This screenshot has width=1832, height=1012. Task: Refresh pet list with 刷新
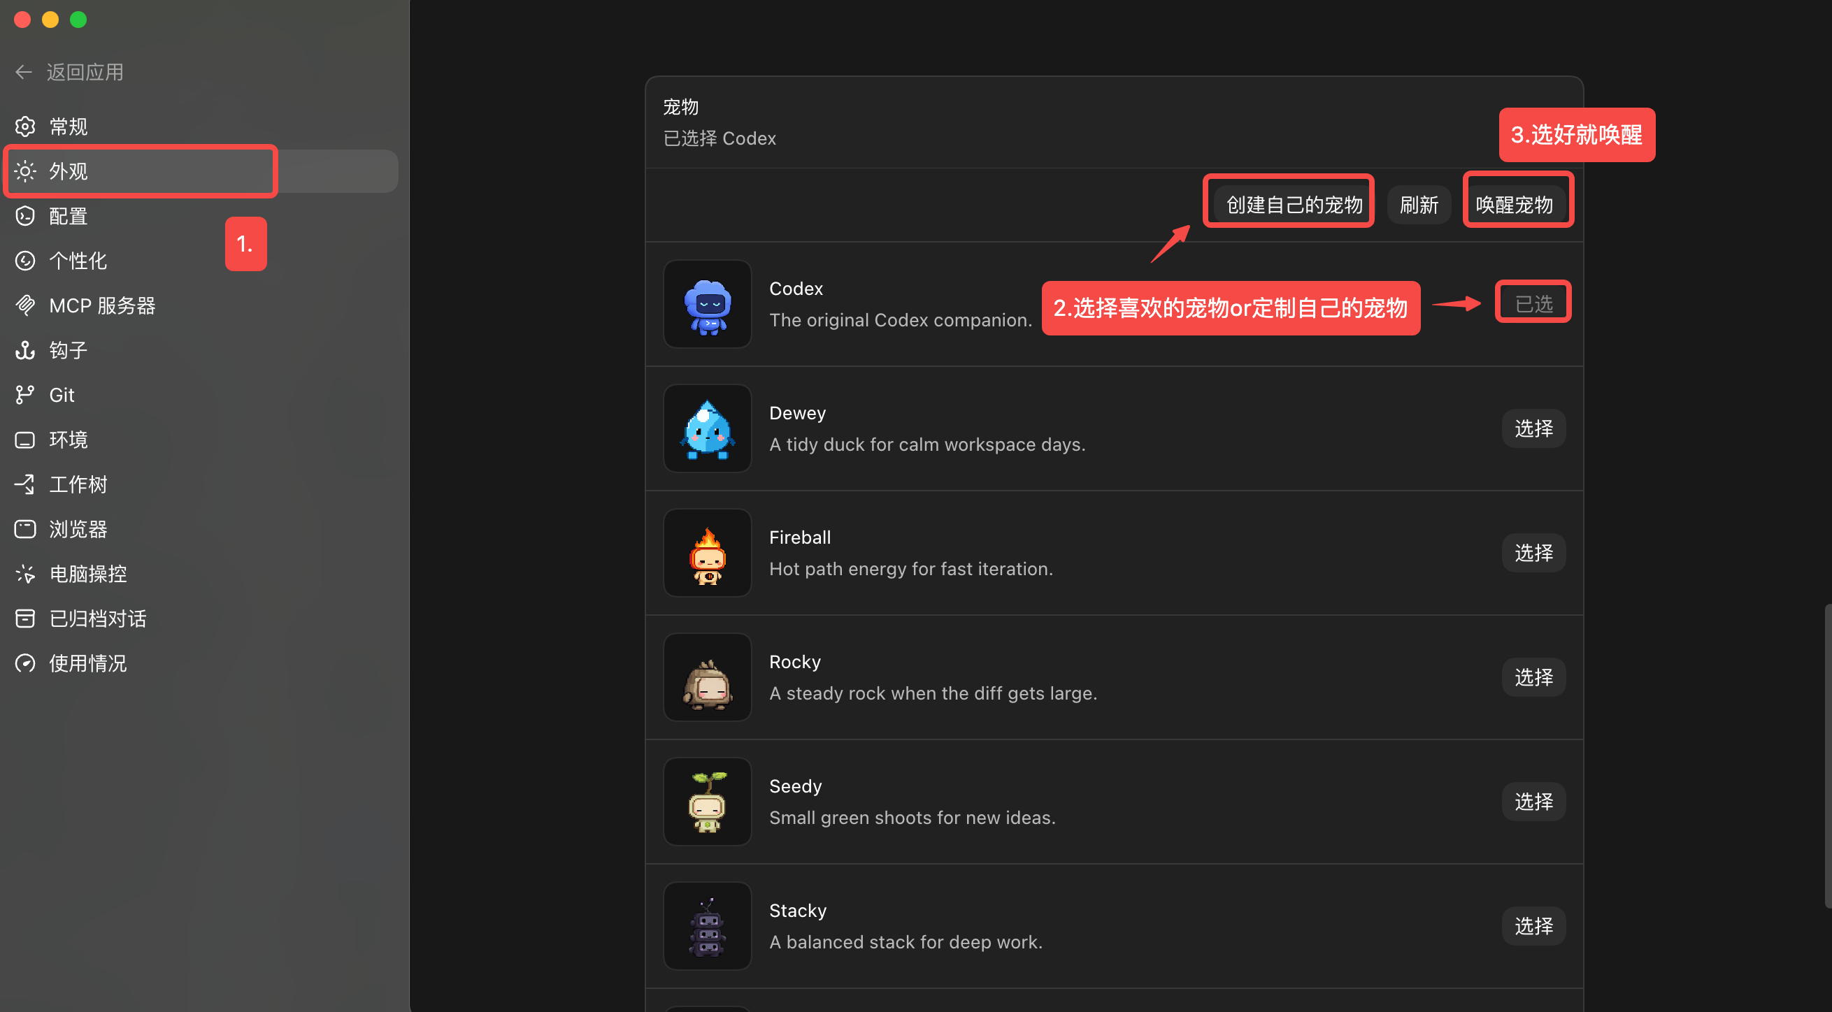(1419, 205)
